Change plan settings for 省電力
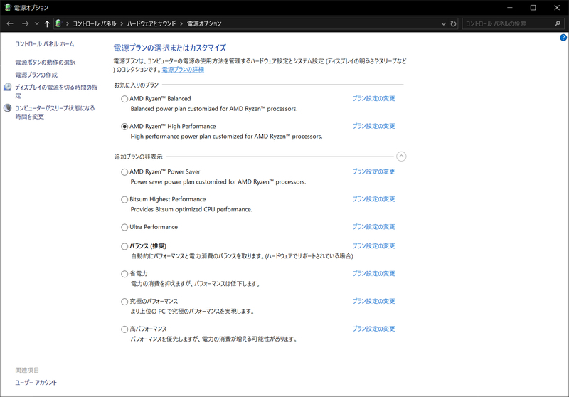The width and height of the screenshot is (569, 397). pos(374,273)
